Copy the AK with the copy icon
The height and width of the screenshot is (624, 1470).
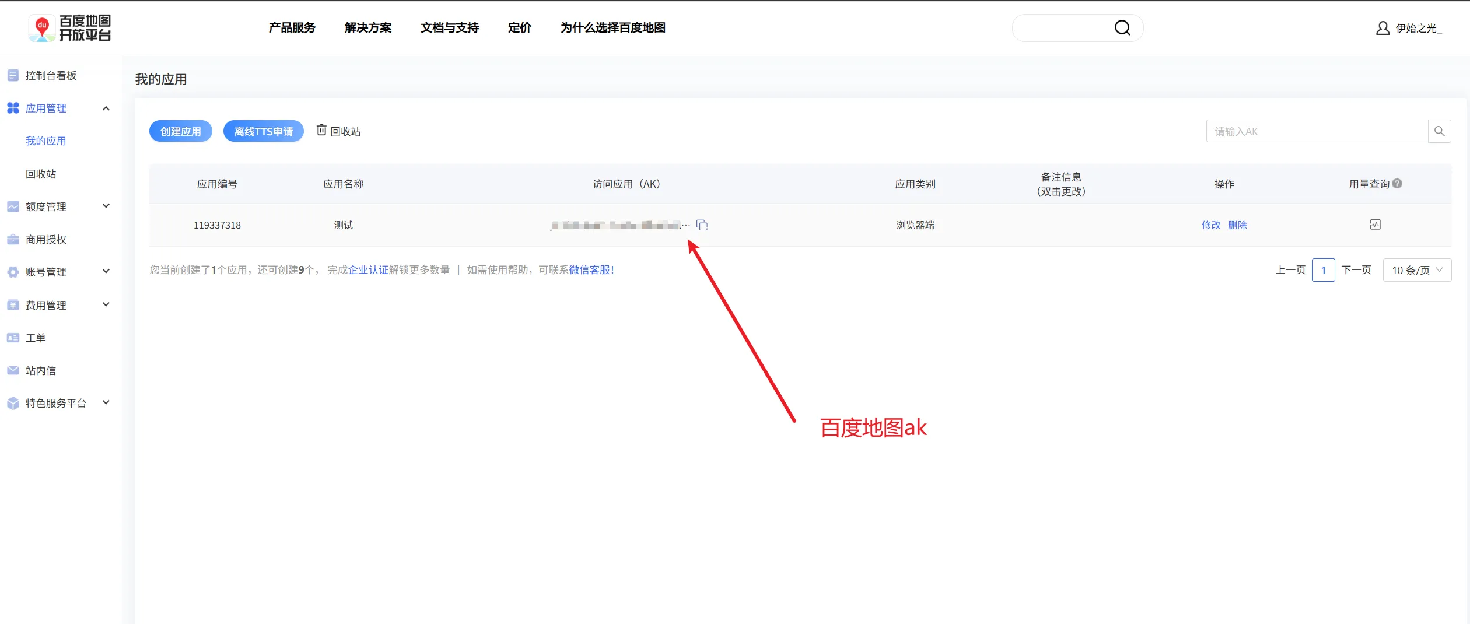click(x=702, y=225)
